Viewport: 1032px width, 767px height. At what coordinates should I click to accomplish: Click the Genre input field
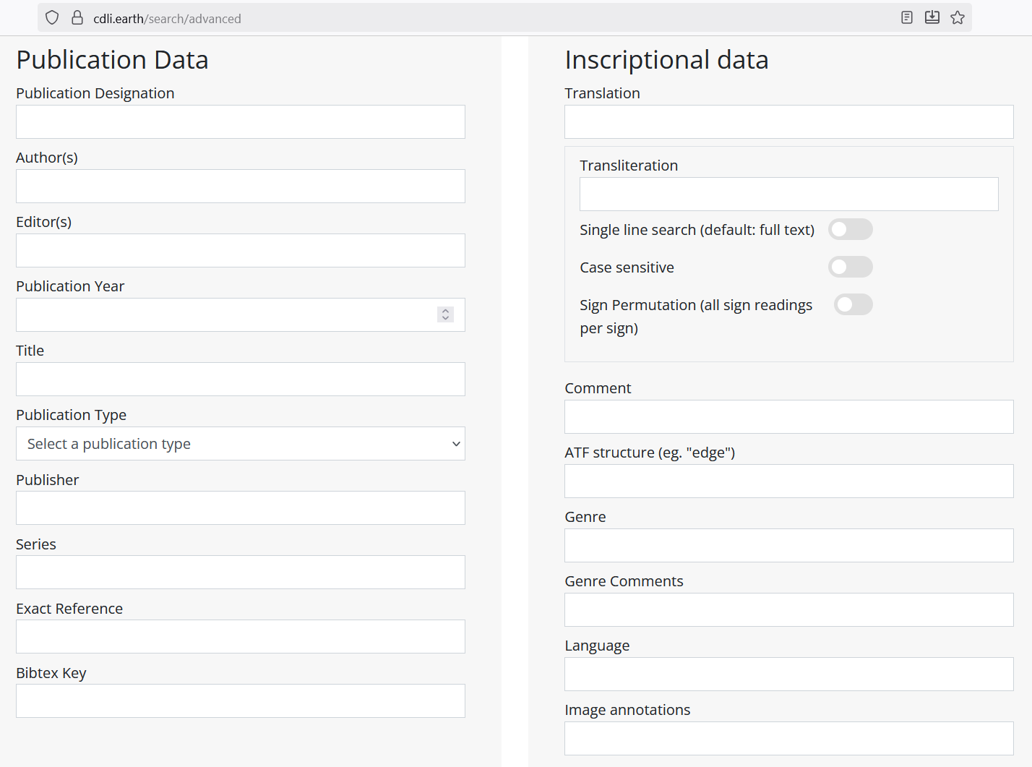coord(788,546)
